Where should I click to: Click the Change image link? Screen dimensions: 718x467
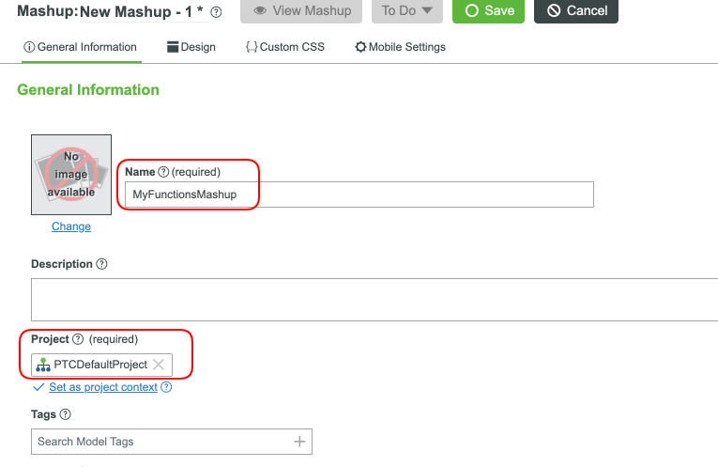(71, 226)
